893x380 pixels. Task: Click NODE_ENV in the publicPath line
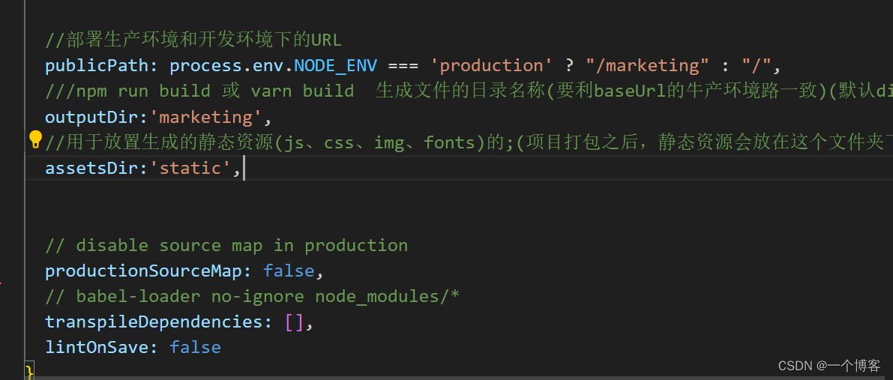335,66
